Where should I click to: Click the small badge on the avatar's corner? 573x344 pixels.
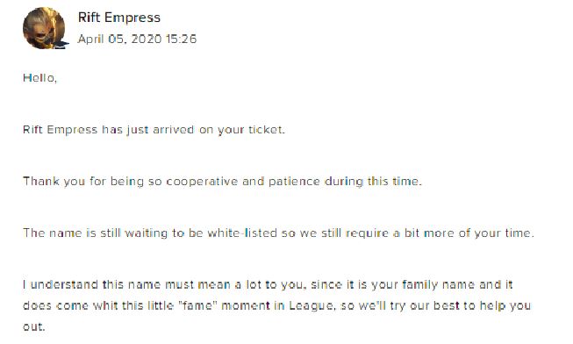click(61, 45)
